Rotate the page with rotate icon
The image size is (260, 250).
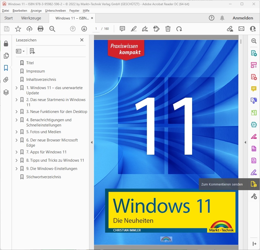tap(179, 29)
